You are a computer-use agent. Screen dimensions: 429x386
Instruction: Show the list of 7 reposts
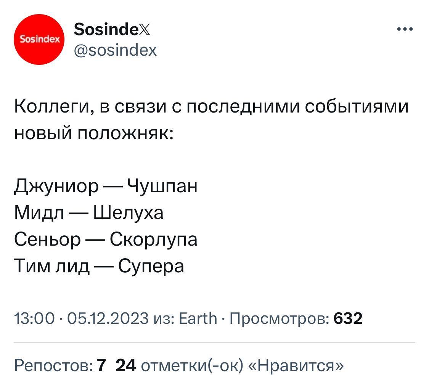[x=59, y=366]
